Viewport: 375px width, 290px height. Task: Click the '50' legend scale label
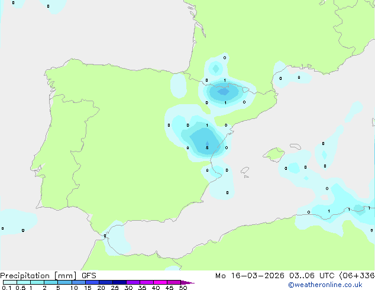183,288
